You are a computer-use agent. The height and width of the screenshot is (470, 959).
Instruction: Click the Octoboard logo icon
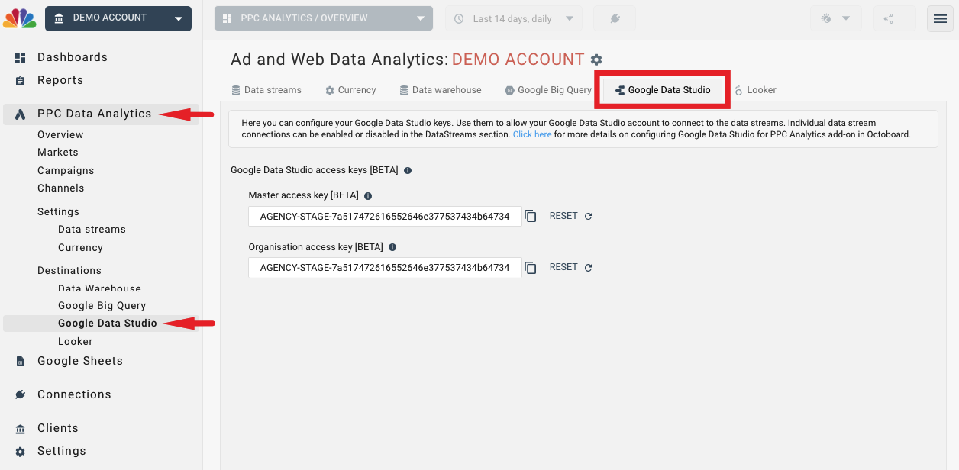[x=20, y=18]
